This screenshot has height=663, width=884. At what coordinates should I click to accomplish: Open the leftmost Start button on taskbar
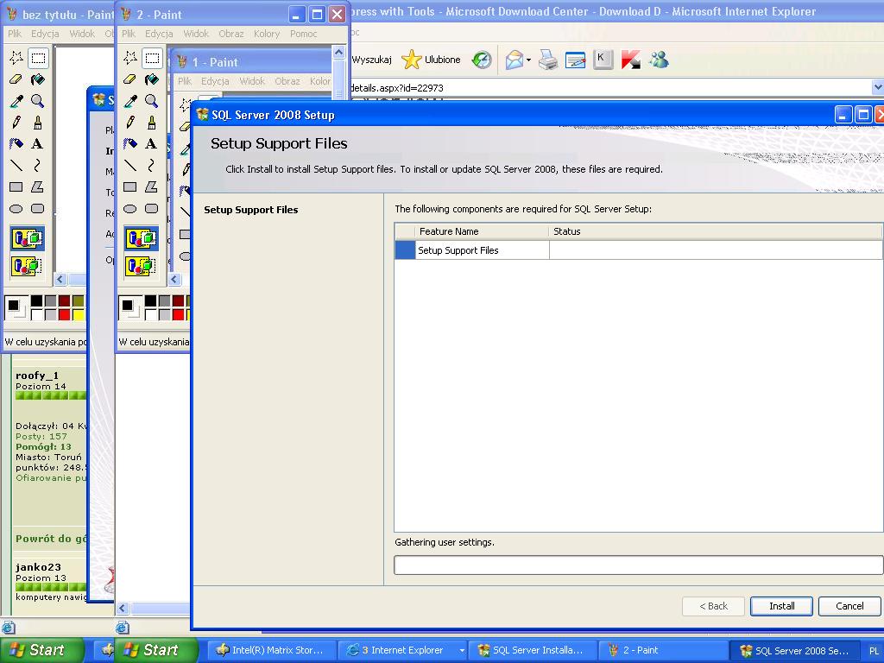(x=41, y=650)
